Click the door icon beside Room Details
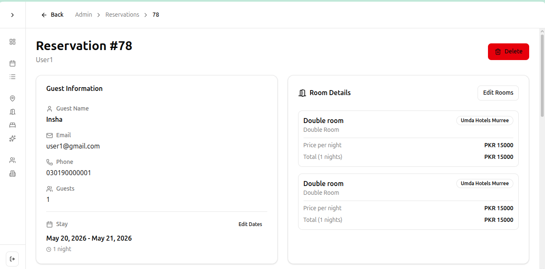The height and width of the screenshot is (269, 545). (x=302, y=93)
